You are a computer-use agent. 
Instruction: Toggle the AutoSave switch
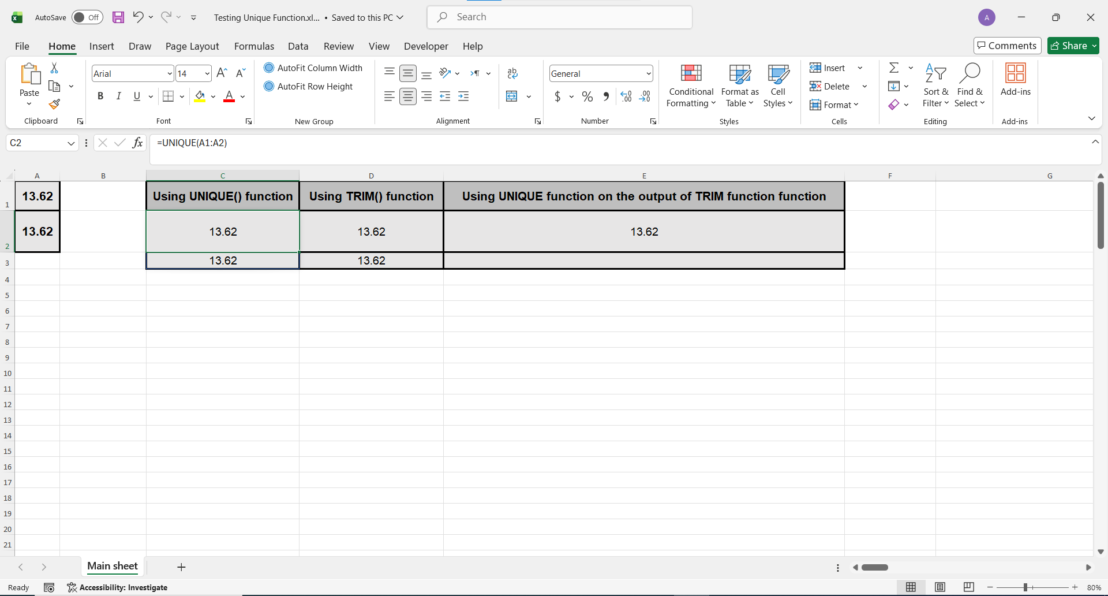87,17
